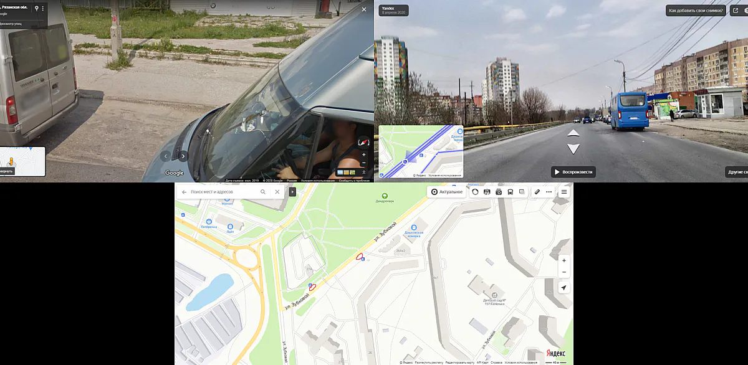The height and width of the screenshot is (365, 748).
Task: Open the hamburger menu in Yandex Maps
Action: tap(564, 192)
